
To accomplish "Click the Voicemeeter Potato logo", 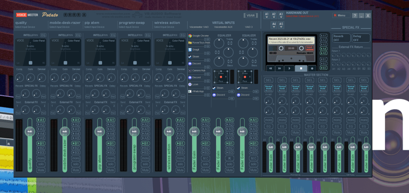I will pyautogui.click(x=37, y=15).
